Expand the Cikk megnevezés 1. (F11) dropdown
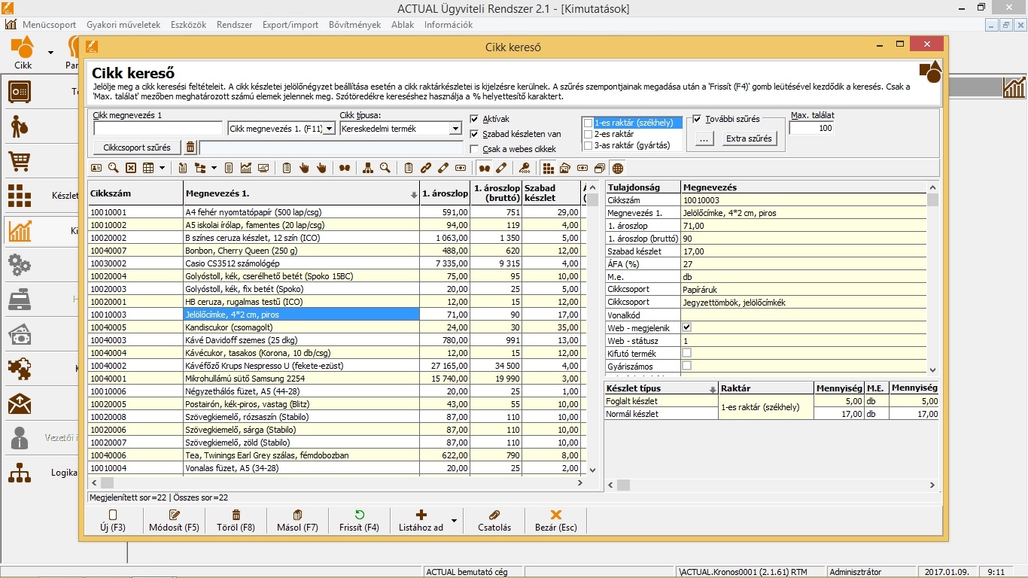Screen dimensions: 1028x578 (328, 129)
